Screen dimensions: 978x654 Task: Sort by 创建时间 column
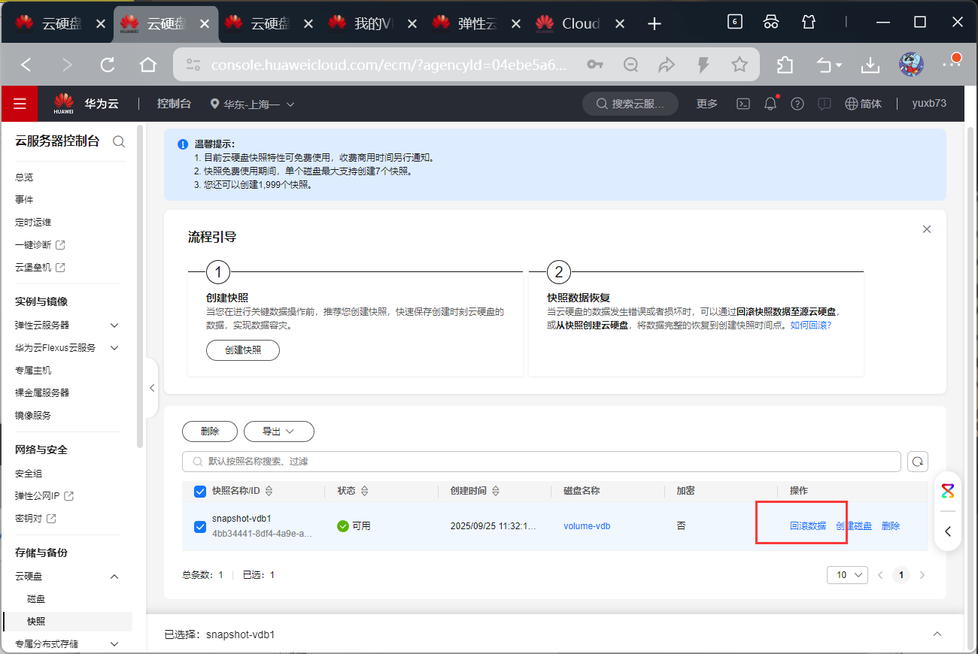[496, 491]
